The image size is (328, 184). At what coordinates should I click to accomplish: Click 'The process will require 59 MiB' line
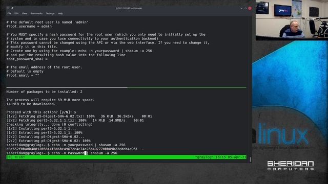(x=50, y=100)
